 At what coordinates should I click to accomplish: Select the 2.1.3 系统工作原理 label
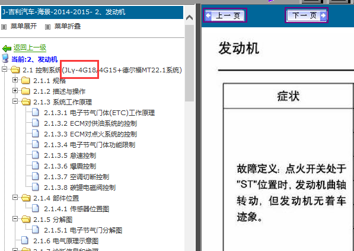[63, 102]
